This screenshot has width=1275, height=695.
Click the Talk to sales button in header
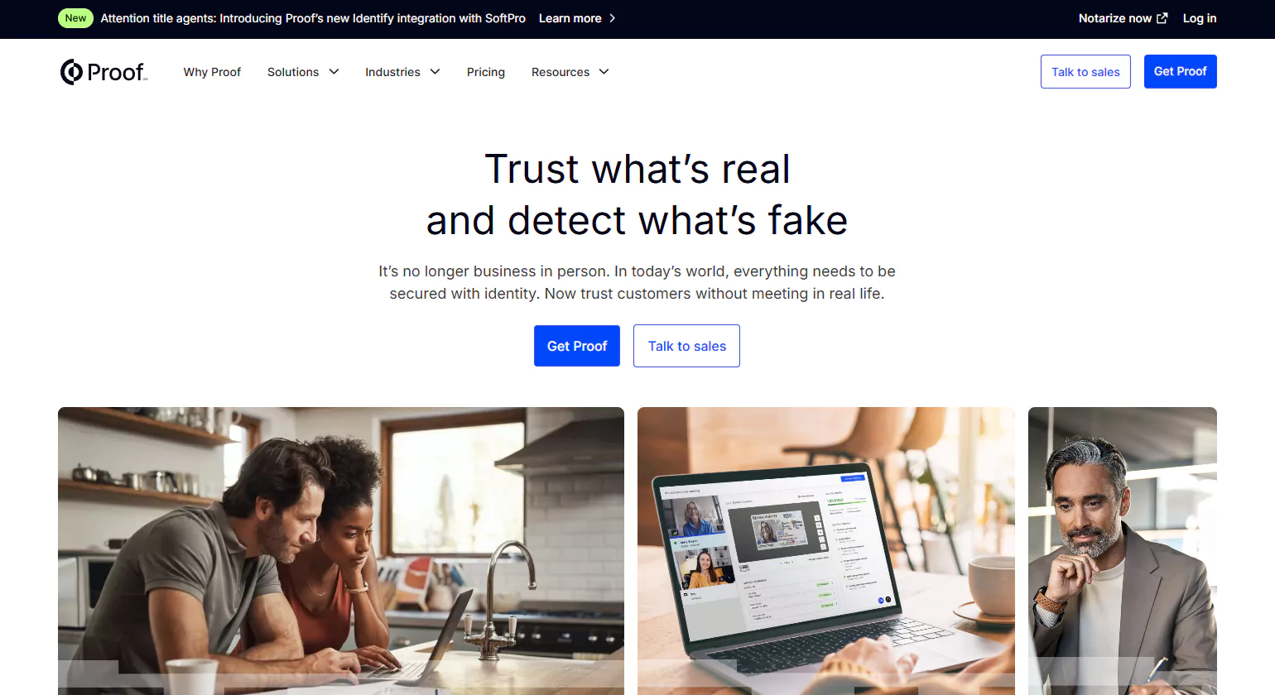pyautogui.click(x=1085, y=72)
